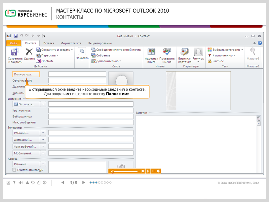Click the Private (Частное) lock icon

(x=210, y=61)
